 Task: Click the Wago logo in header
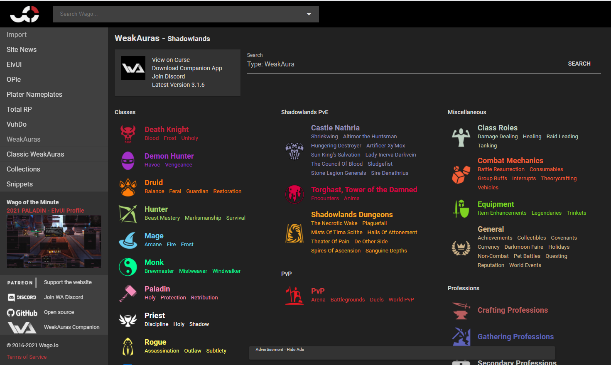pos(25,14)
